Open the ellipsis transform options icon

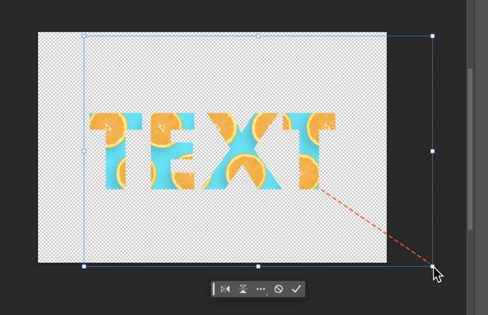point(260,288)
